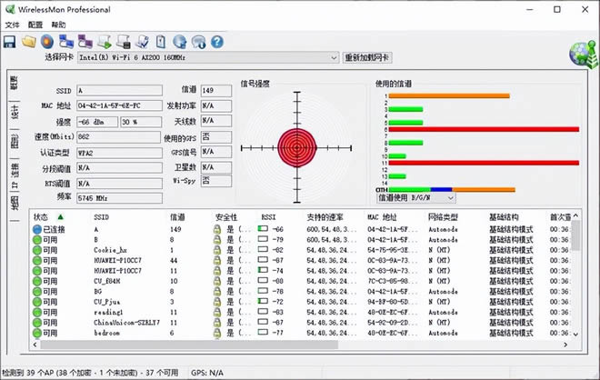
Task: Click the speech bubble info icon
Action: coord(198,42)
